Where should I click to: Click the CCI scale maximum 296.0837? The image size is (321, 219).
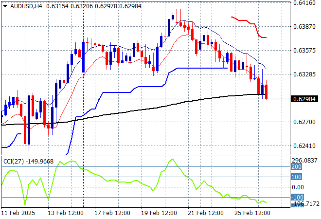coord(304,161)
